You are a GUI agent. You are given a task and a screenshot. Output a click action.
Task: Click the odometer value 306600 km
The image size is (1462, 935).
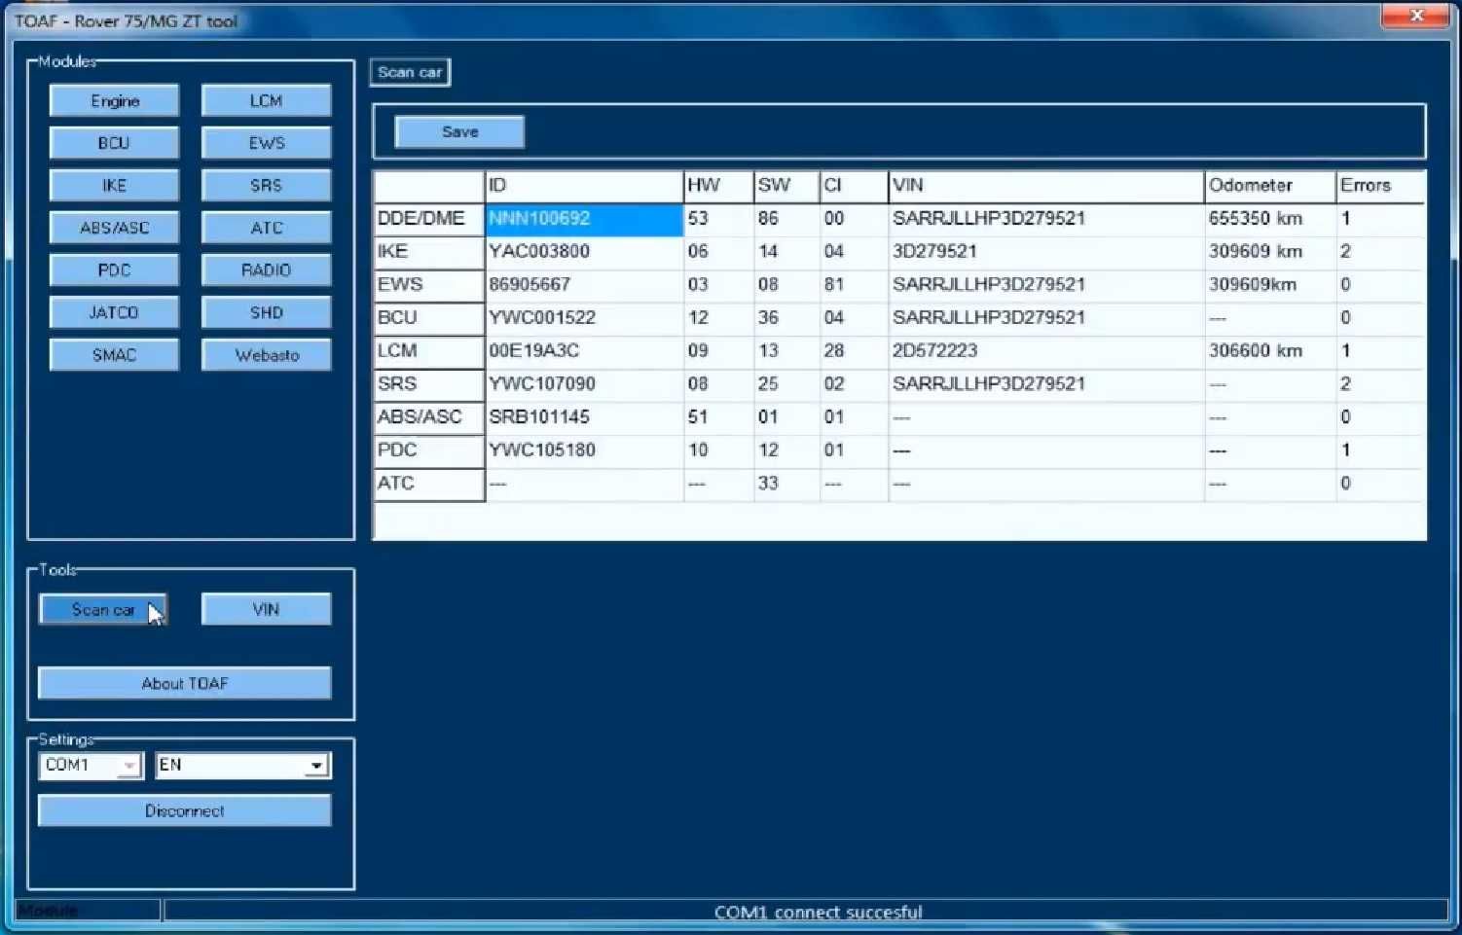[x=1270, y=351]
